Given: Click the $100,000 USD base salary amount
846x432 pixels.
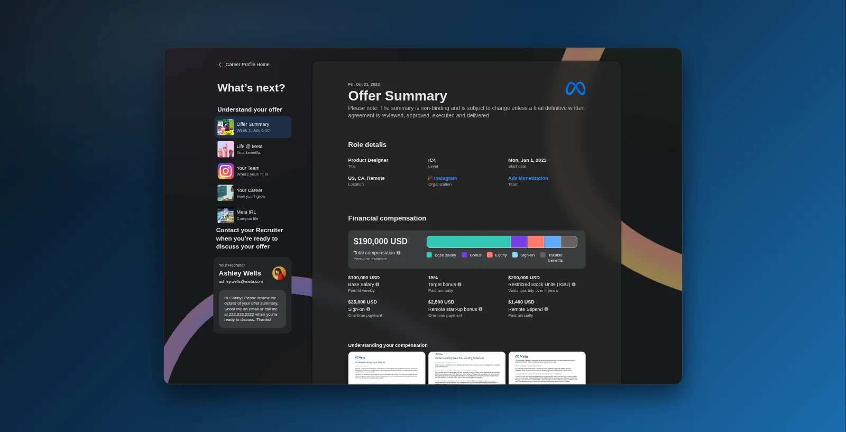Looking at the screenshot, I should [364, 278].
